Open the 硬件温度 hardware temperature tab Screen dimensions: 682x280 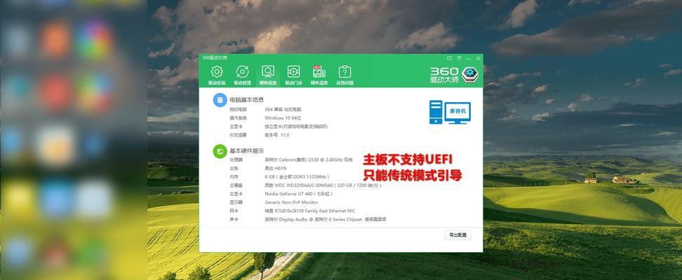pyautogui.click(x=319, y=75)
